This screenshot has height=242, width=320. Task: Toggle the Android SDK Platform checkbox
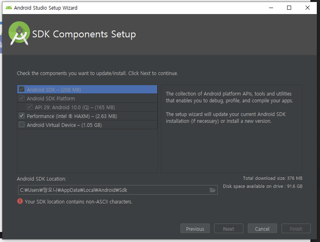tap(22, 98)
